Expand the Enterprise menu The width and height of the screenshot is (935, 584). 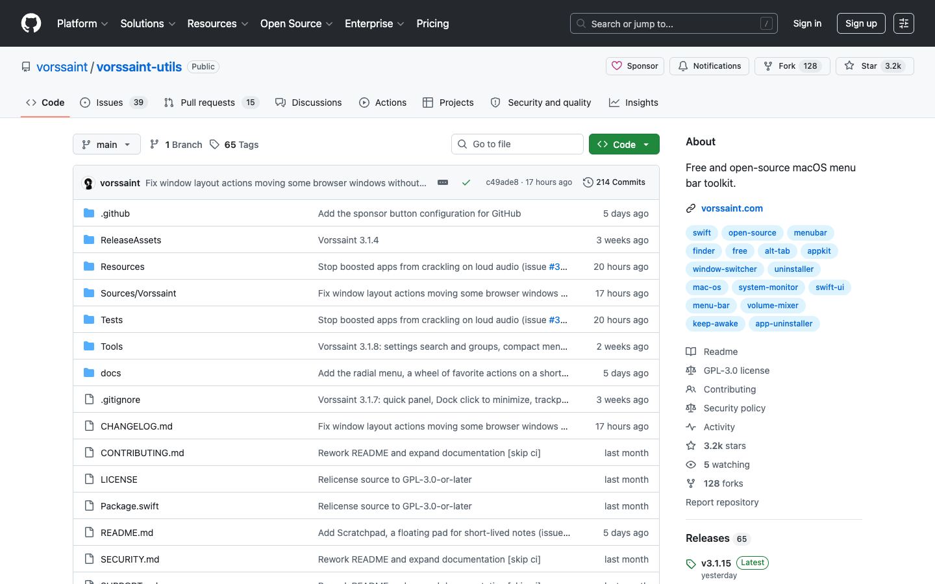(375, 23)
